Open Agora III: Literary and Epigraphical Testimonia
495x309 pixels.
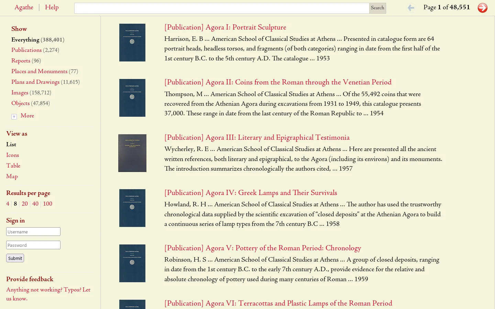(x=257, y=138)
